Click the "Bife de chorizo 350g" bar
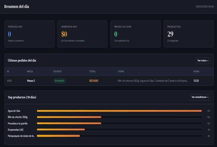The image size is (217, 147). (x=69, y=117)
